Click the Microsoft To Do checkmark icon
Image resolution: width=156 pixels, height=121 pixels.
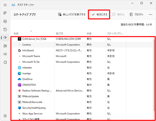[x=19, y=62]
